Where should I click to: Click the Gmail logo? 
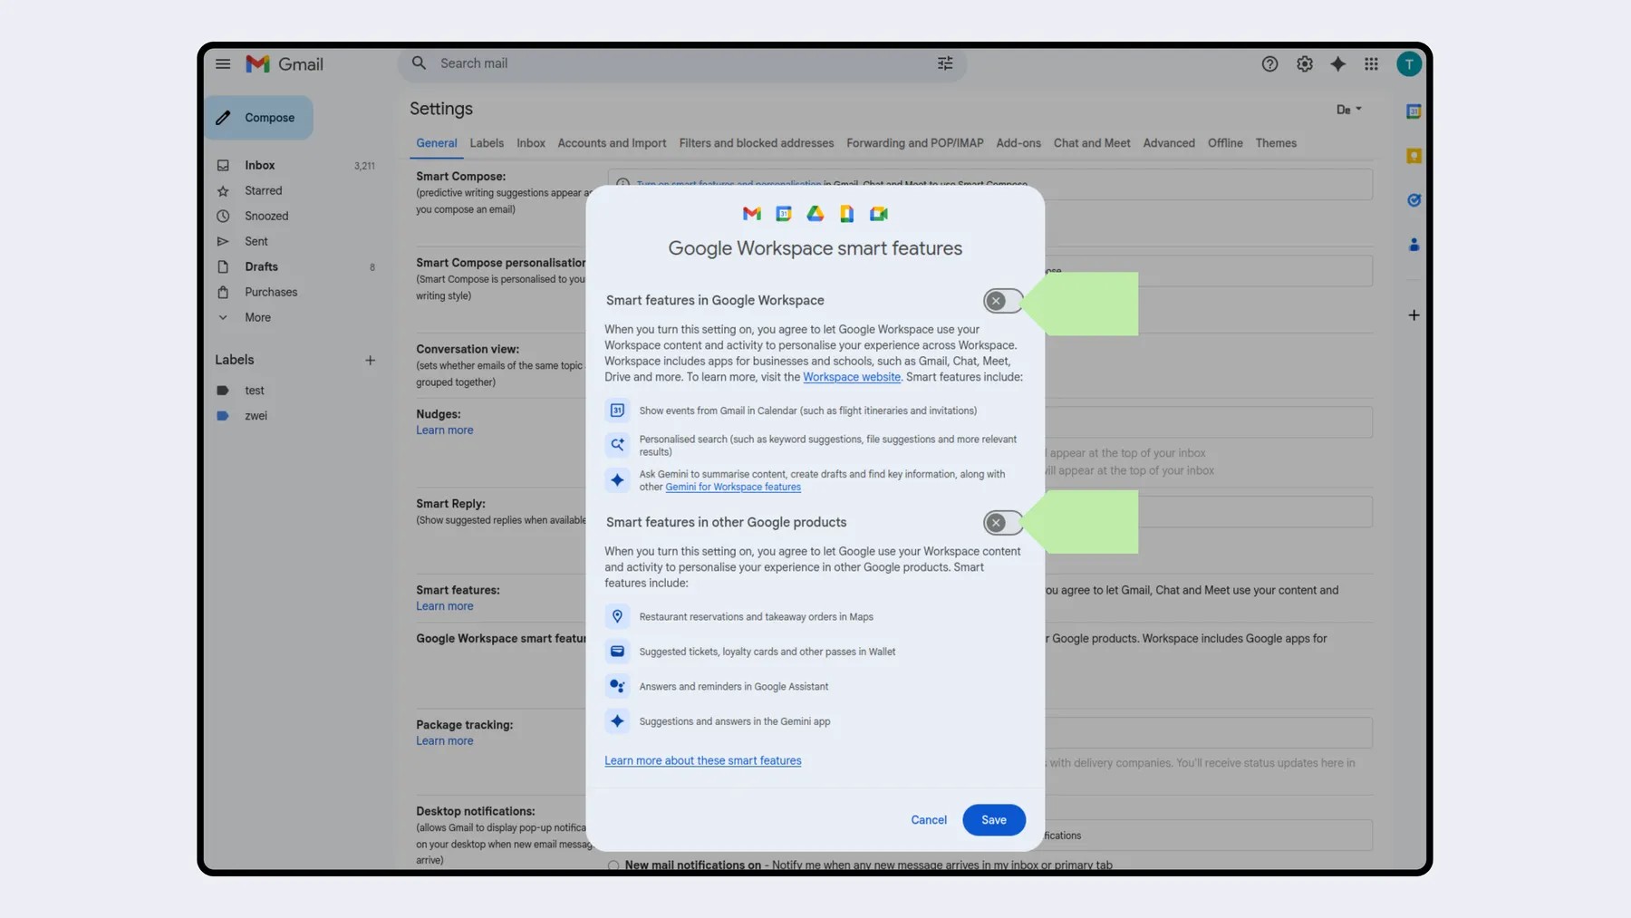click(x=285, y=64)
